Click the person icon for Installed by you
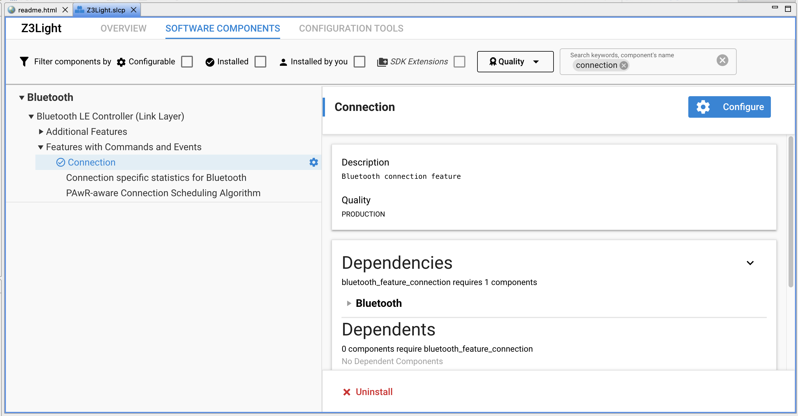This screenshot has height=416, width=798. [x=283, y=62]
